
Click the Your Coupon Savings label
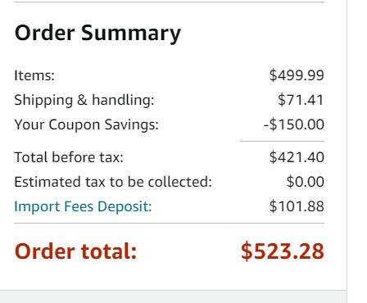pos(86,124)
